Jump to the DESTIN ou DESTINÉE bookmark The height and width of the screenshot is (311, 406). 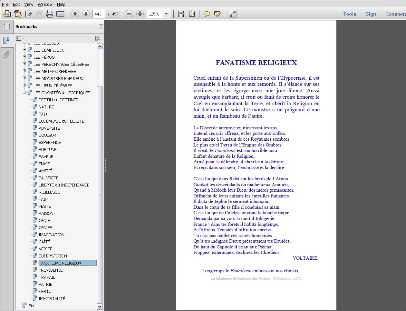tap(58, 100)
